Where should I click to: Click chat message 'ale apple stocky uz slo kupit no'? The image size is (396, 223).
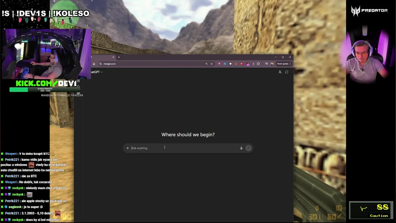(x=44, y=201)
